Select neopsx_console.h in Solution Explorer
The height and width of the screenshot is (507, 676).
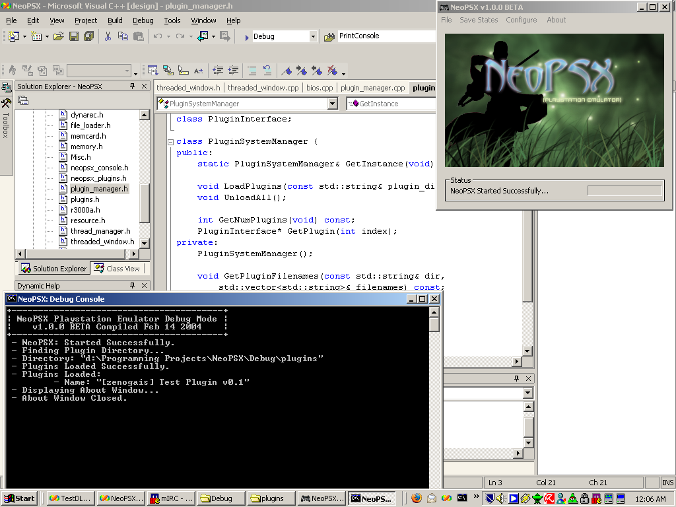click(100, 168)
